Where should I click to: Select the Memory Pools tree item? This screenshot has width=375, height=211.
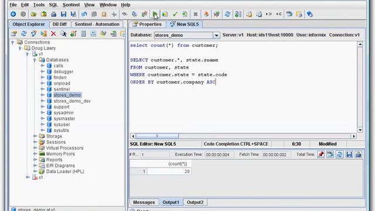click(x=60, y=154)
